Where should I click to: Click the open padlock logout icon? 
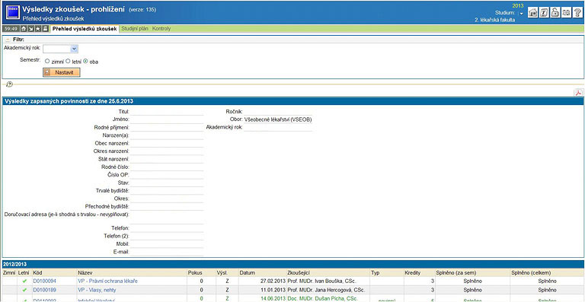point(555,12)
